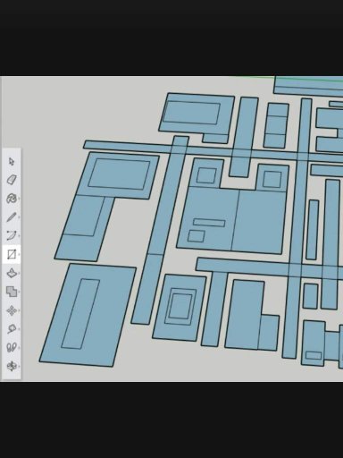
Task: Switch to the Move tool
Action: coord(12,310)
